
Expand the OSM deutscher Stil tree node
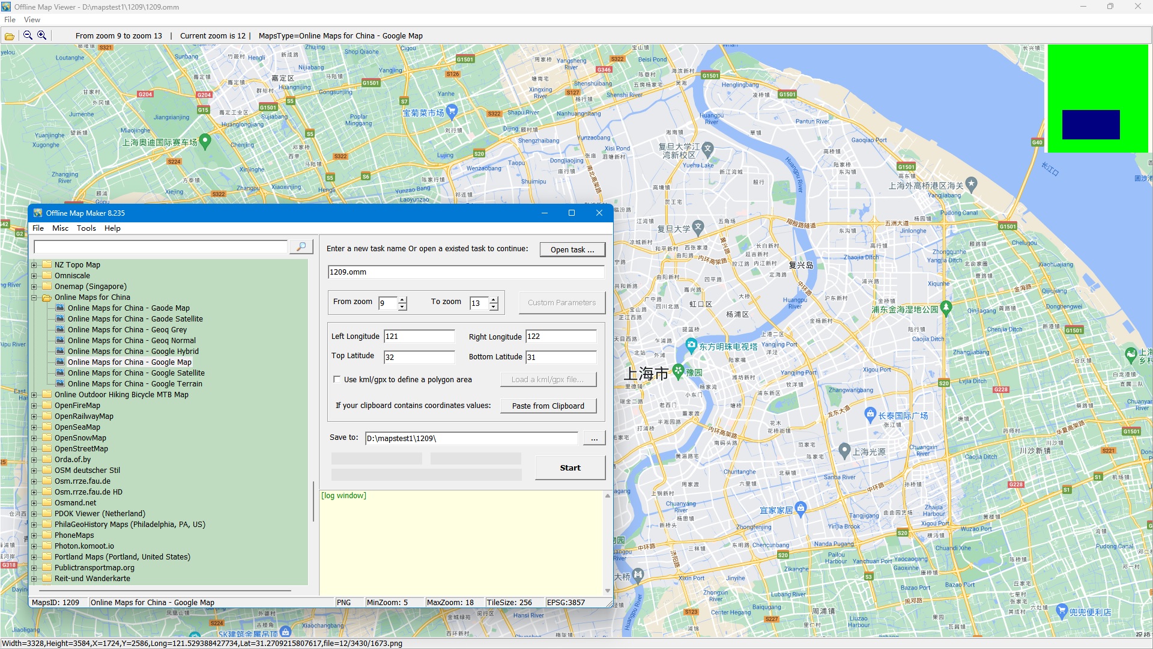(x=34, y=471)
